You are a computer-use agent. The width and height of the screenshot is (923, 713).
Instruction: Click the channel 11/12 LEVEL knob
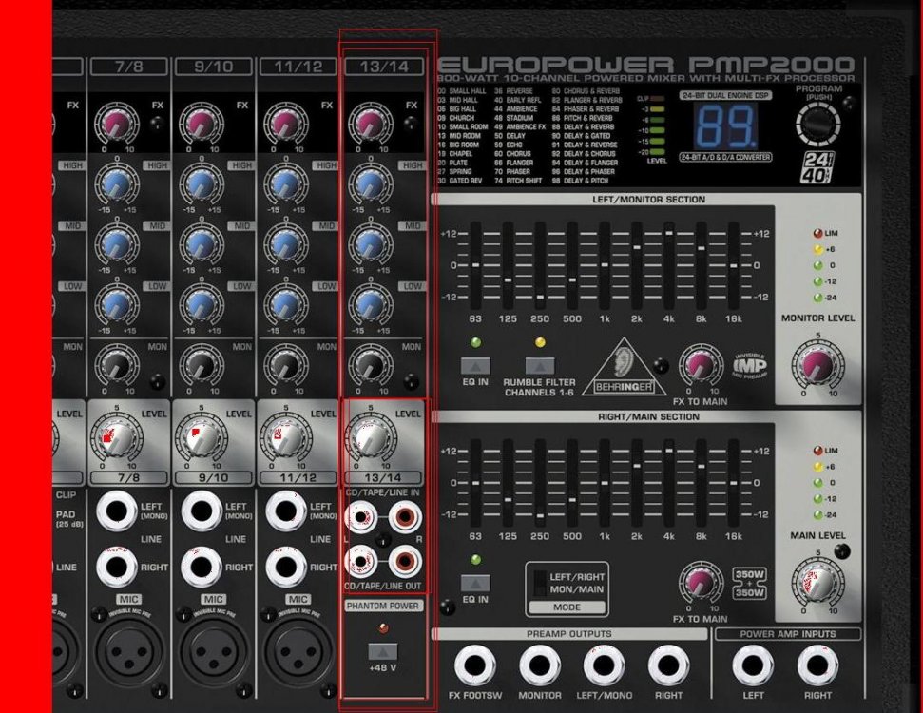(286, 438)
